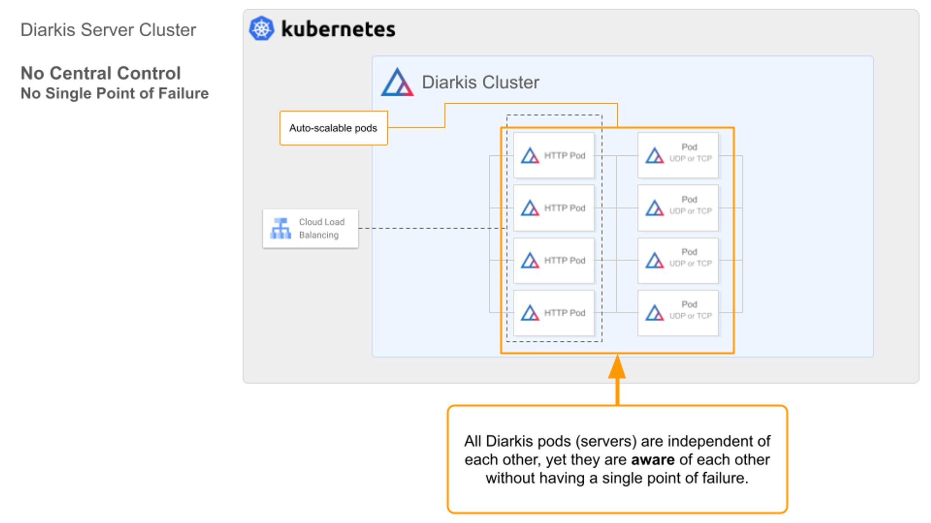Select the third HTTP Pod box
Image resolution: width=931 pixels, height=523 pixels.
554,261
